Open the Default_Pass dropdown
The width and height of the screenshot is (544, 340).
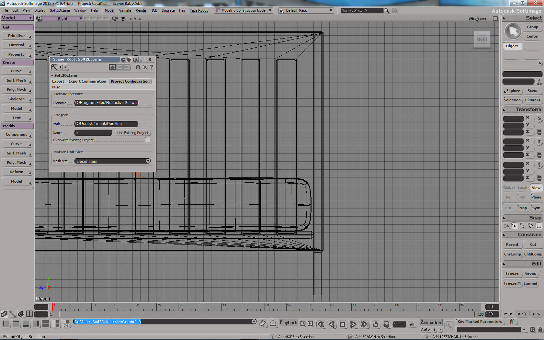coord(306,11)
